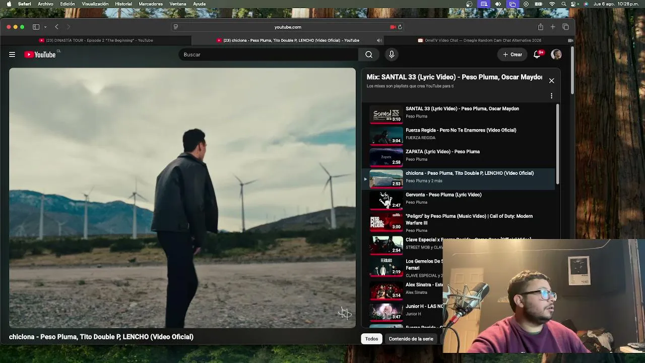645x363 pixels.
Task: Open the date and time in the menu bar
Action: point(616,4)
